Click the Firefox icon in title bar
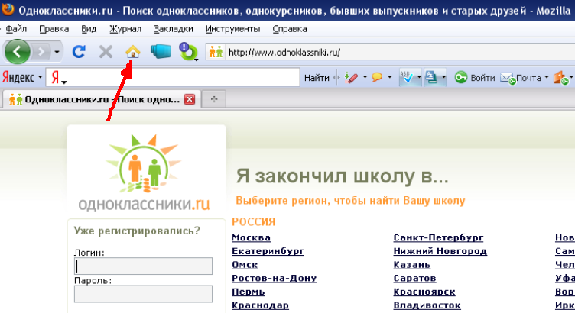575x313 pixels. point(8,9)
